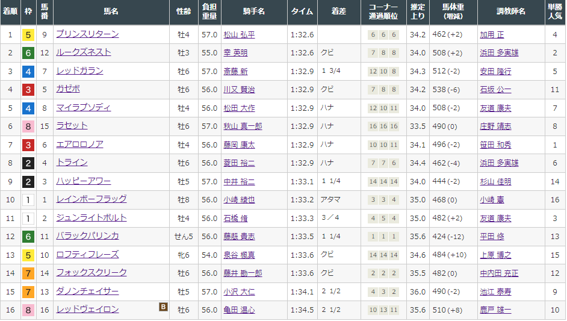Click jockey 小崎 綾也 link
The height and width of the screenshot is (321, 567).
click(x=239, y=200)
